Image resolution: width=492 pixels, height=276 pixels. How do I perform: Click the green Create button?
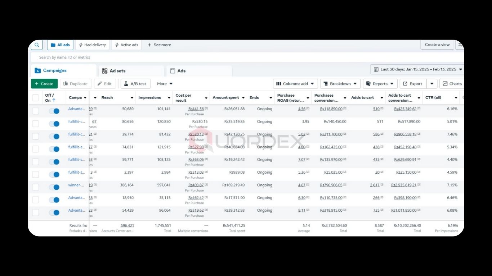[44, 84]
